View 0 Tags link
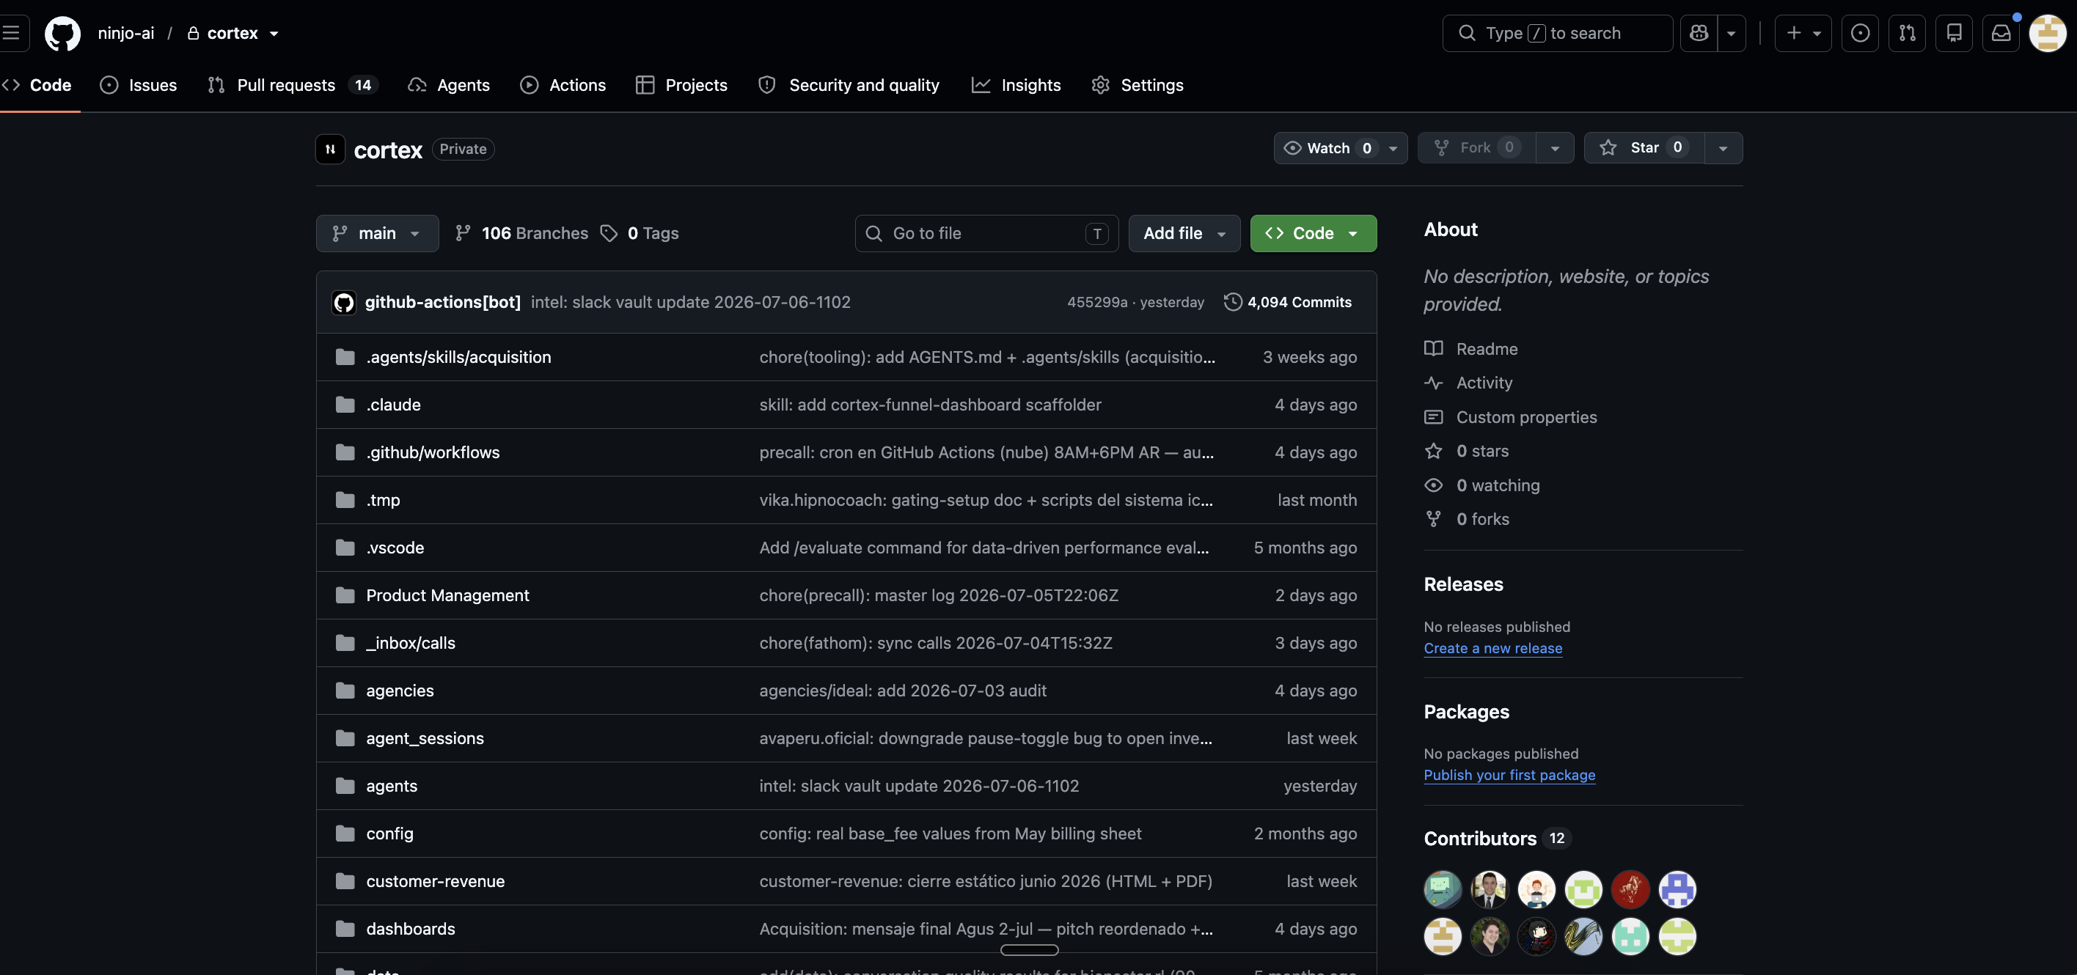Screen dimensions: 2077x975 [640, 233]
